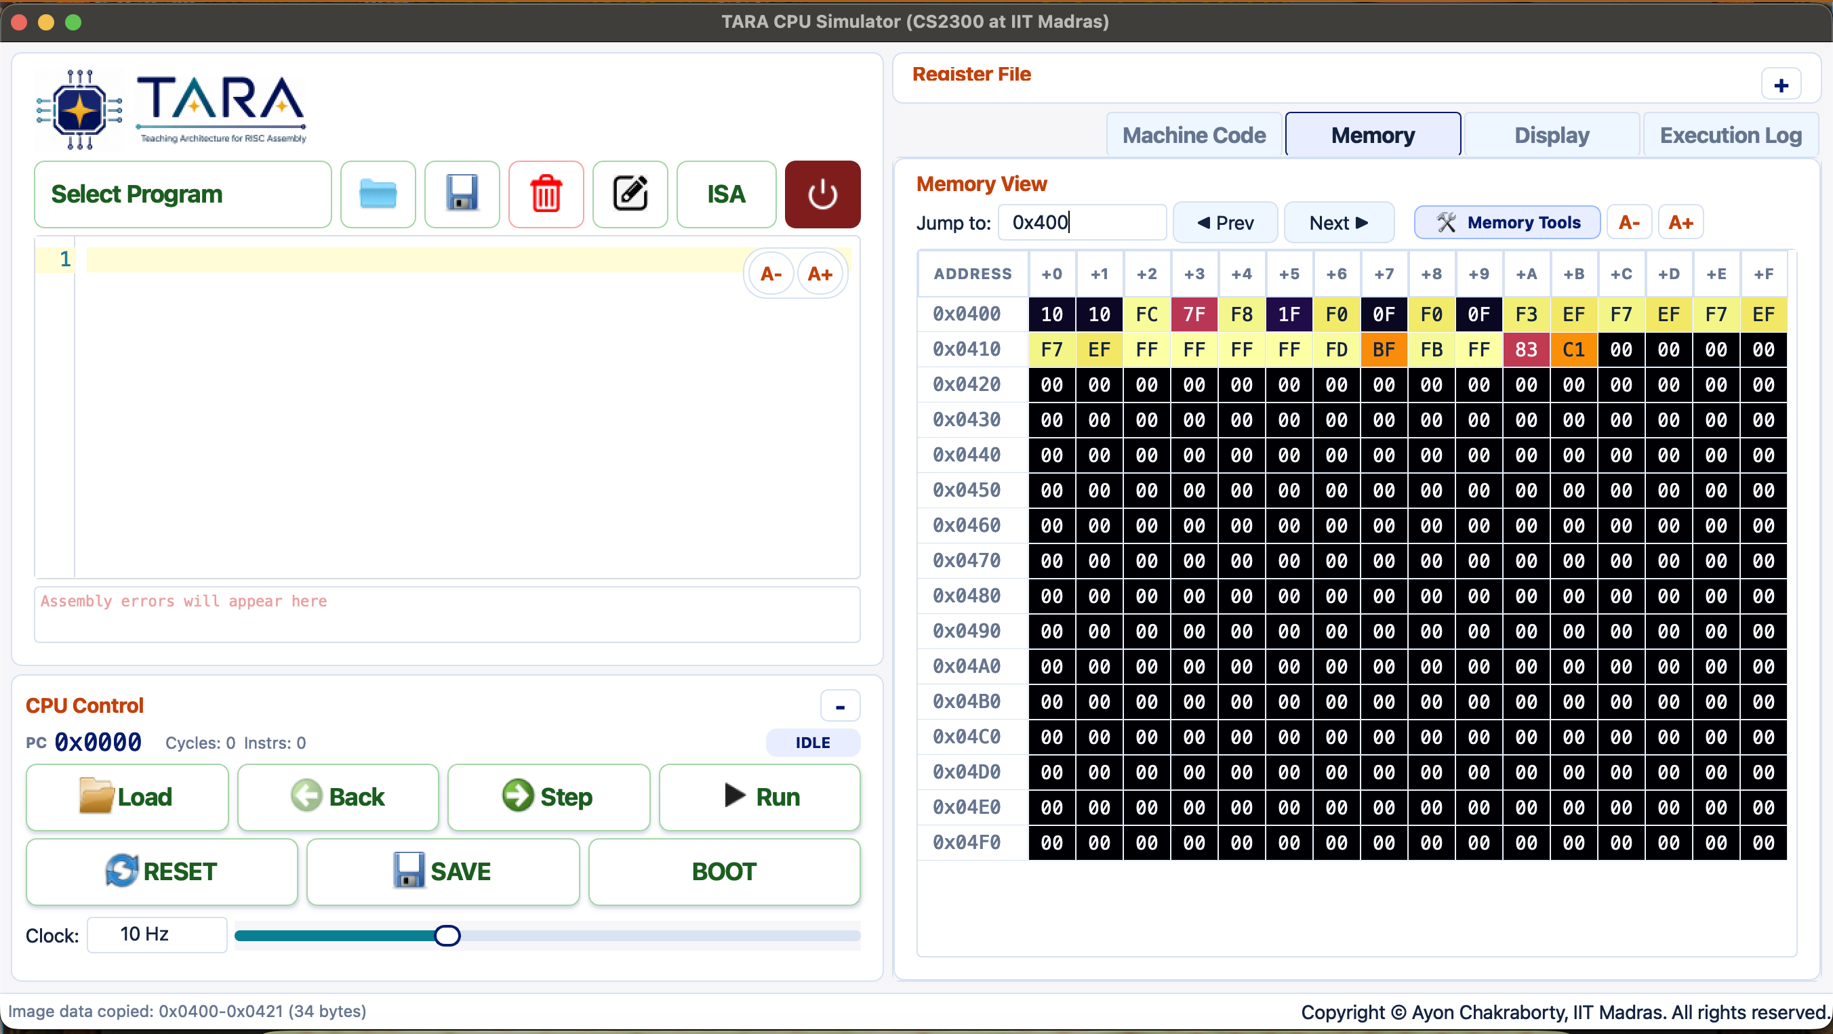
Task: Open program file with folder icon
Action: 378,194
